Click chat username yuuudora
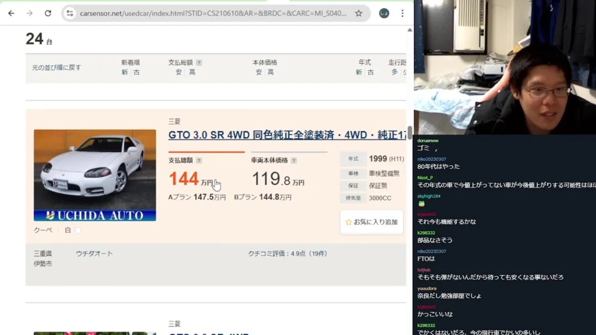 pyautogui.click(x=427, y=288)
